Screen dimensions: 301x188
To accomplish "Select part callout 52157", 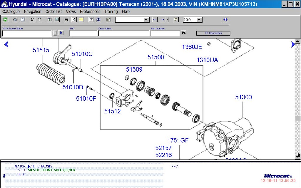I will pos(163,148).
